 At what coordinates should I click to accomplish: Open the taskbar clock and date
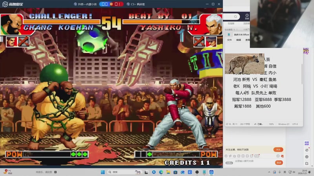coord(302,172)
